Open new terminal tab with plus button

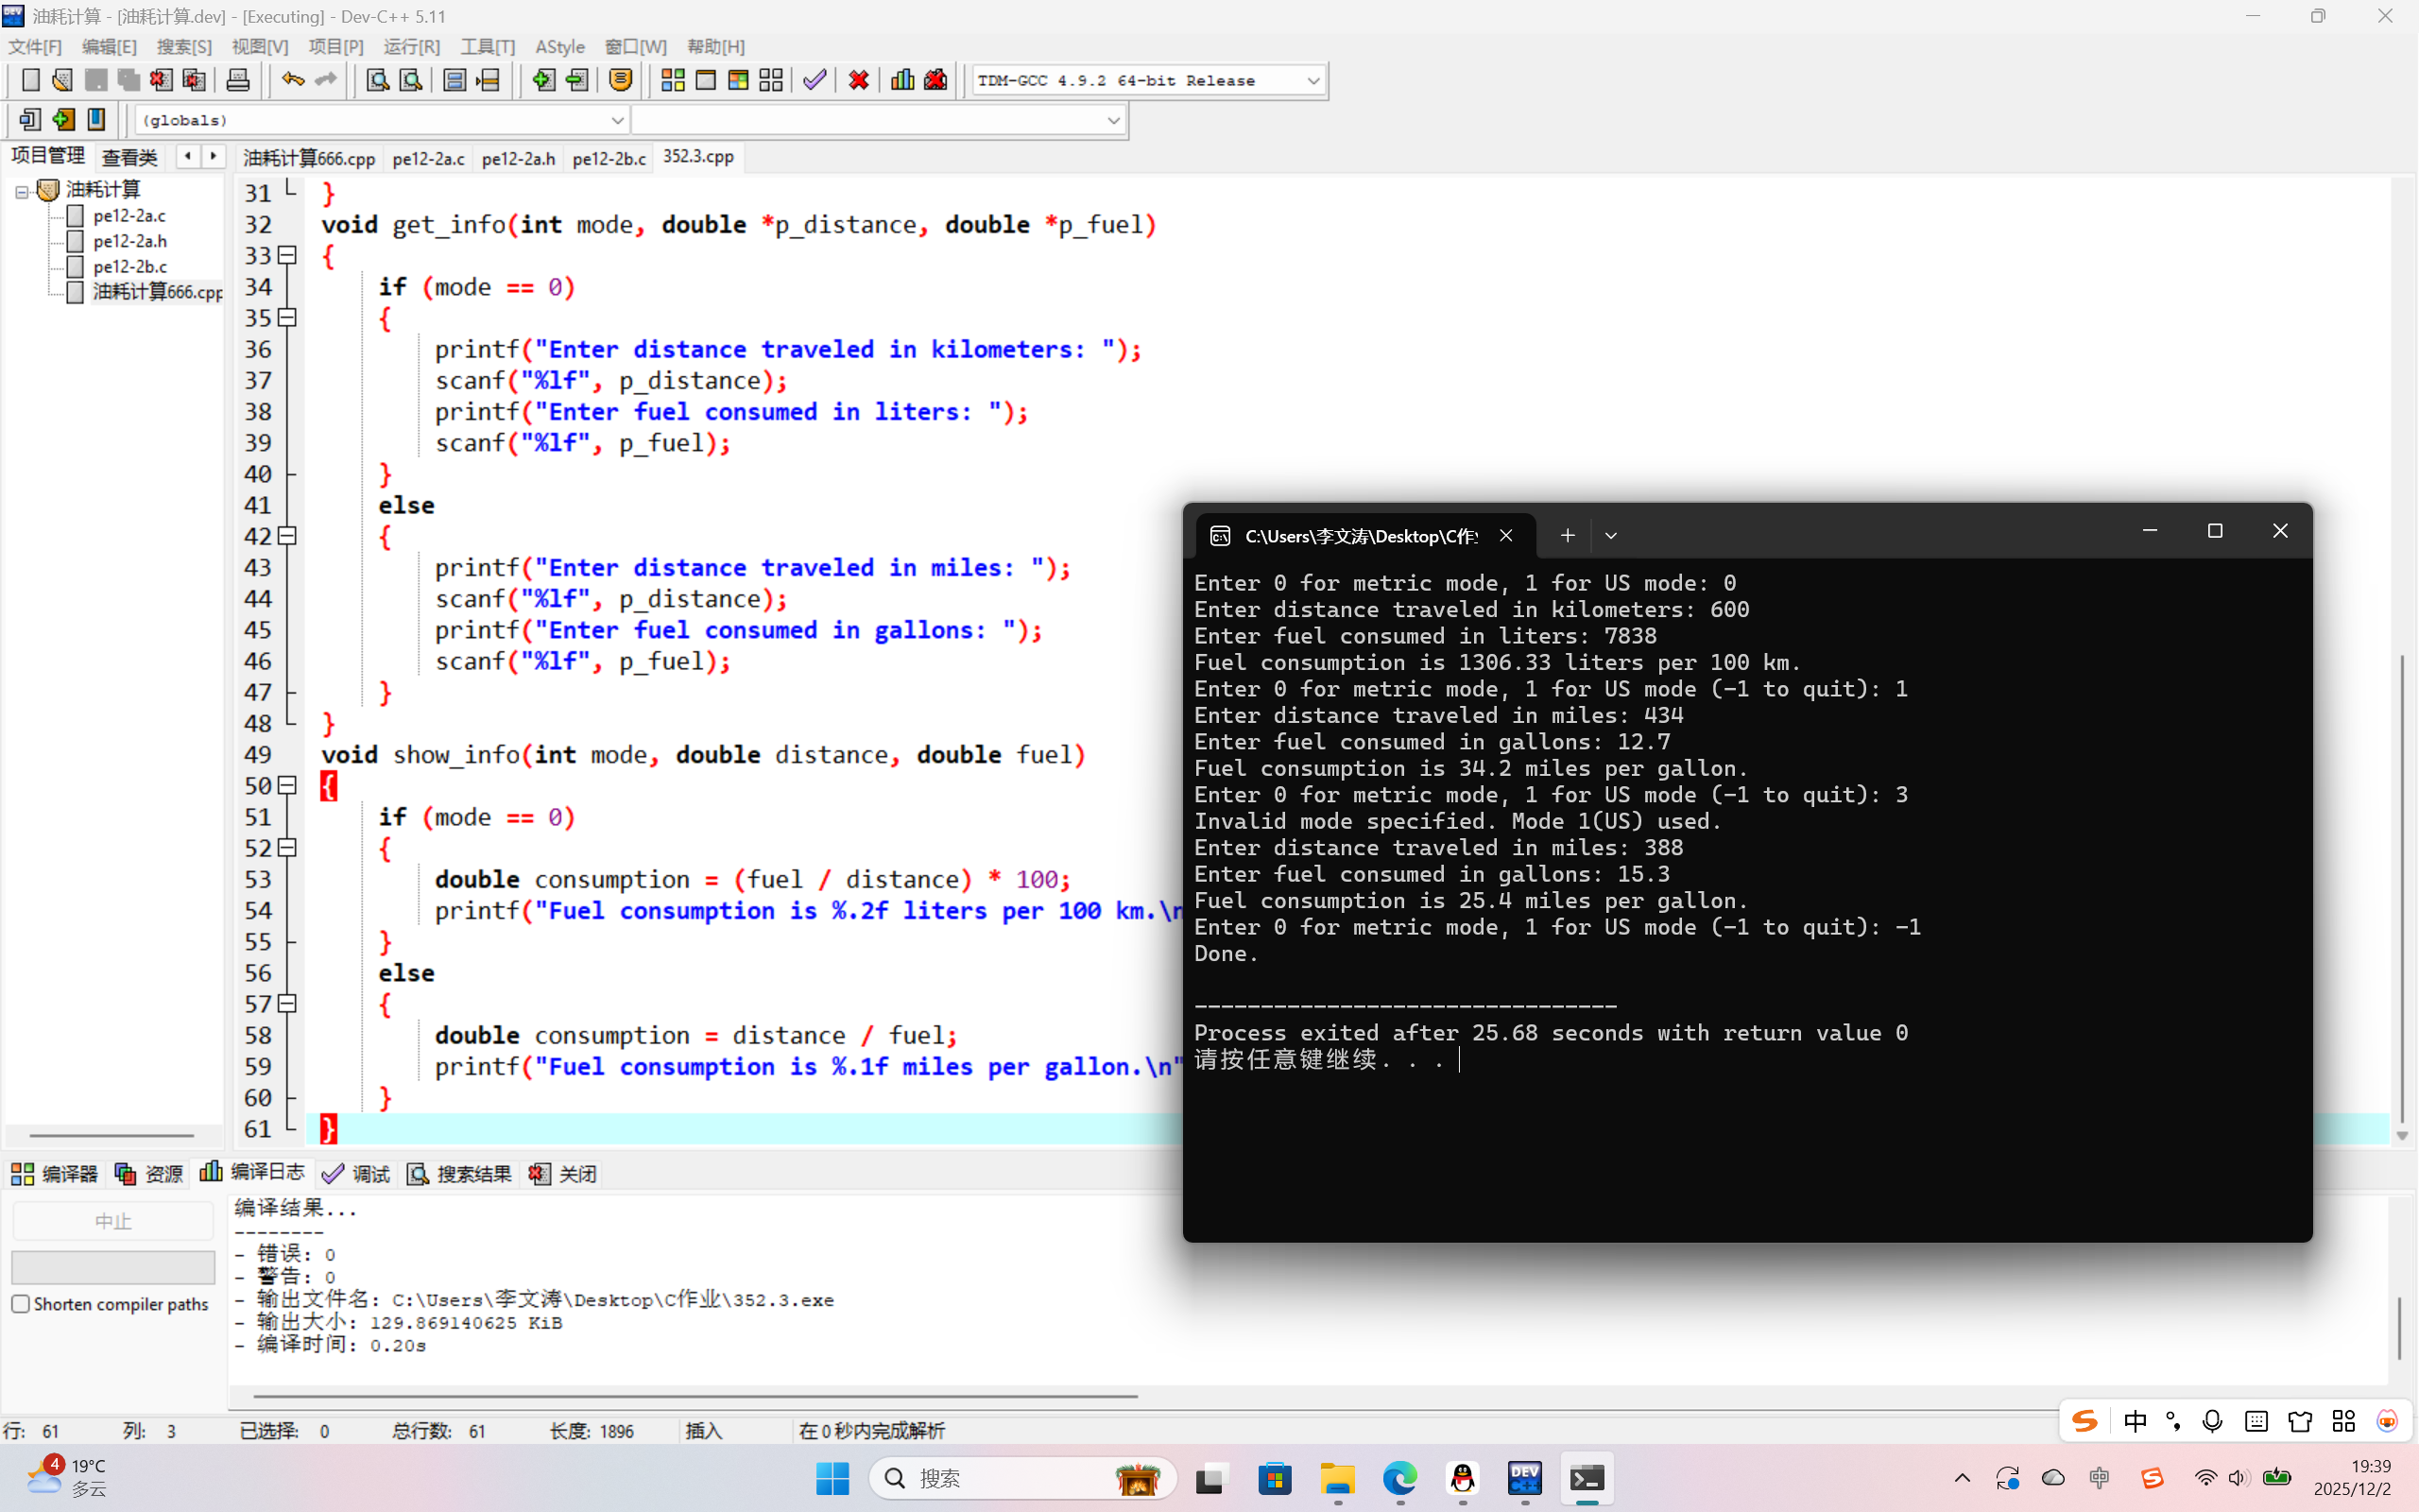click(1567, 536)
